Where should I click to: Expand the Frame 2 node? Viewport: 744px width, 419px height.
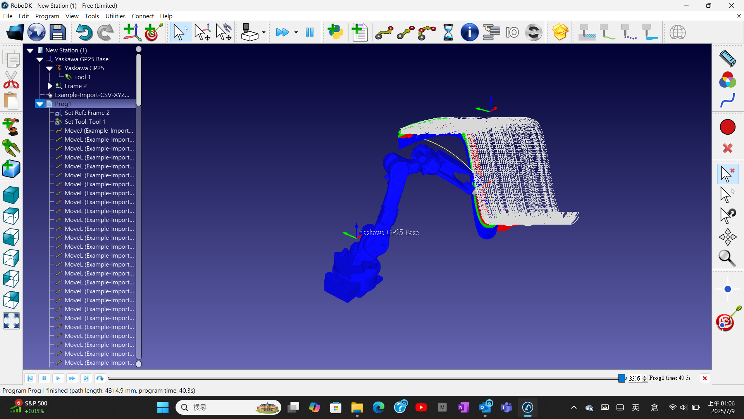(x=50, y=86)
